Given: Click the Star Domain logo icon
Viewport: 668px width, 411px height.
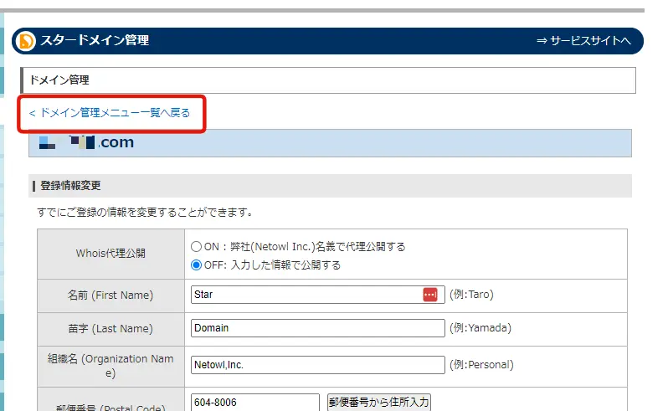Looking at the screenshot, I should click(x=27, y=41).
